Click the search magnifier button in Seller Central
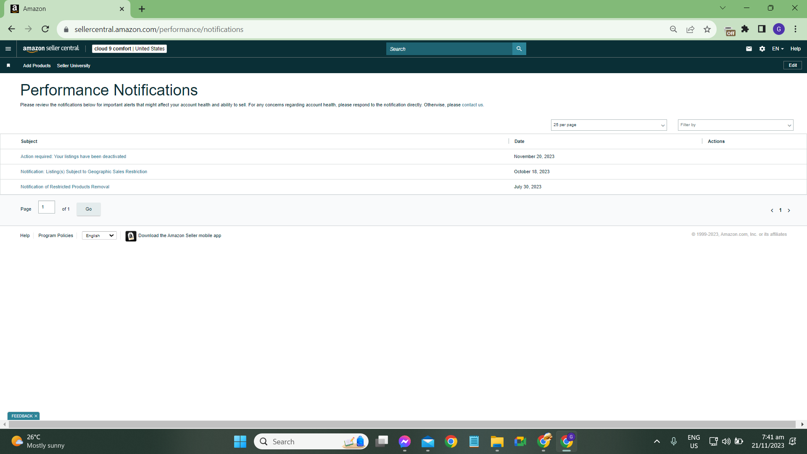807x454 pixels. [519, 49]
